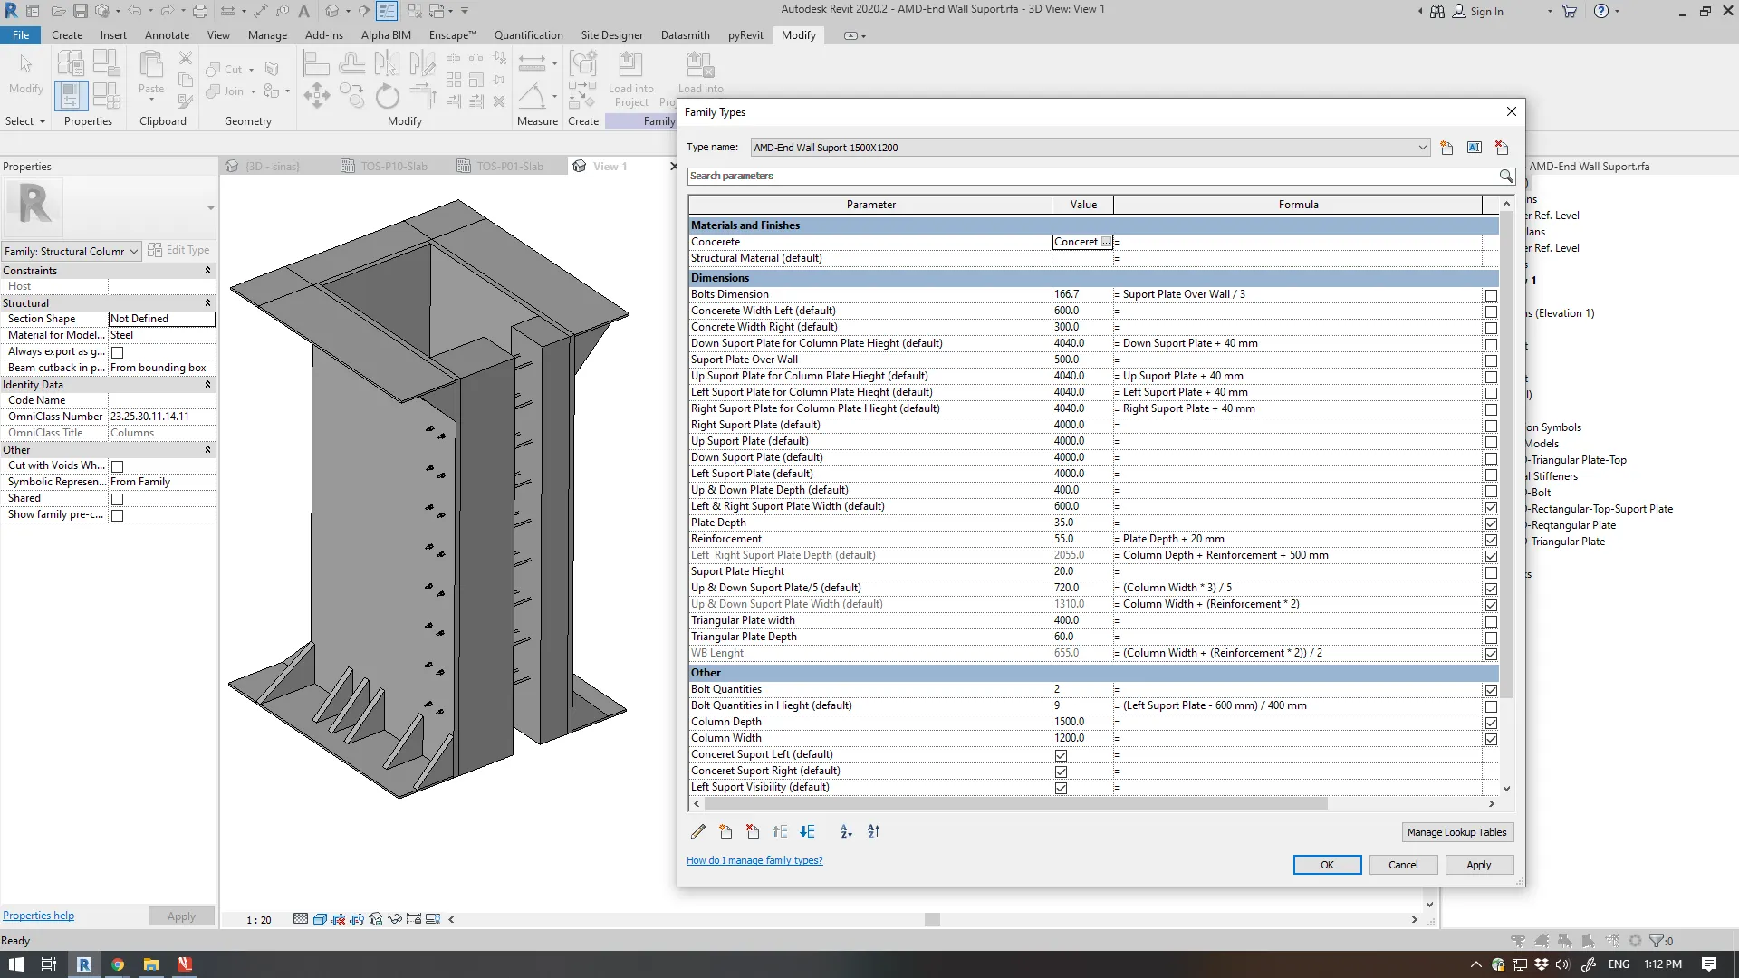The height and width of the screenshot is (978, 1739).
Task: Toggle lock checkbox for Bolts Dimension
Action: 1491,295
